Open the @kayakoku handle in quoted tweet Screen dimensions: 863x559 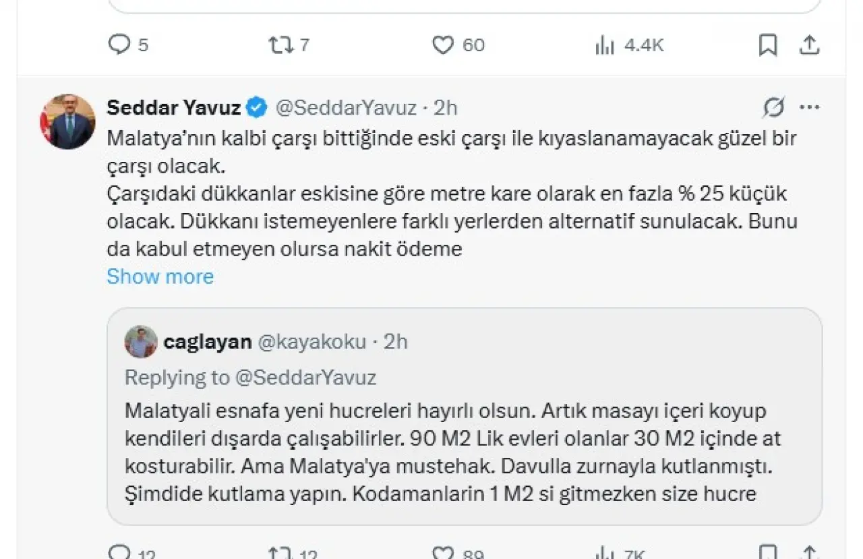point(312,342)
